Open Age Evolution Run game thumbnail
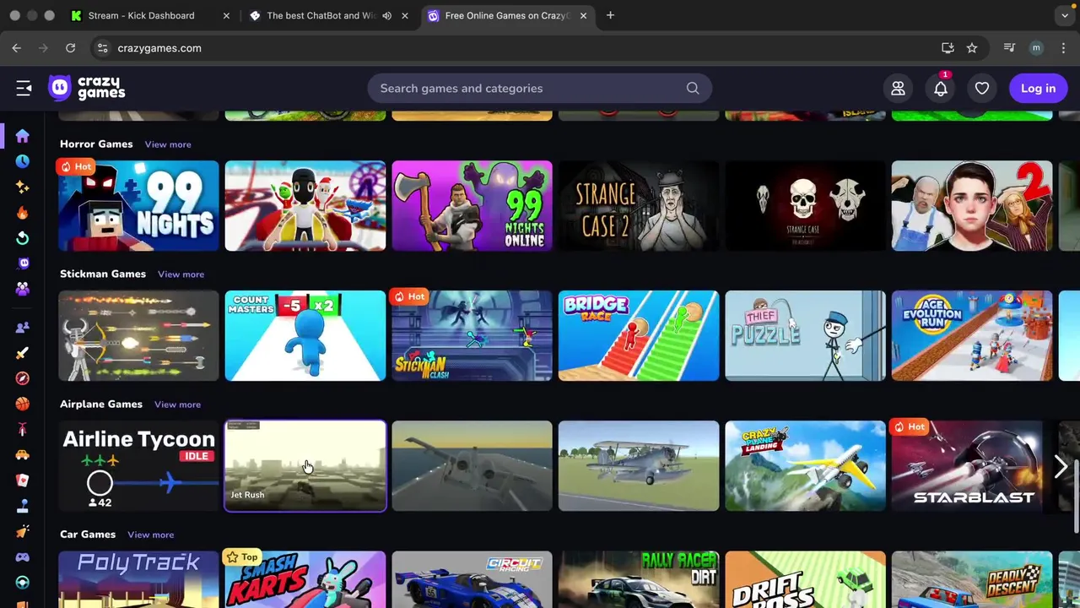 [972, 336]
